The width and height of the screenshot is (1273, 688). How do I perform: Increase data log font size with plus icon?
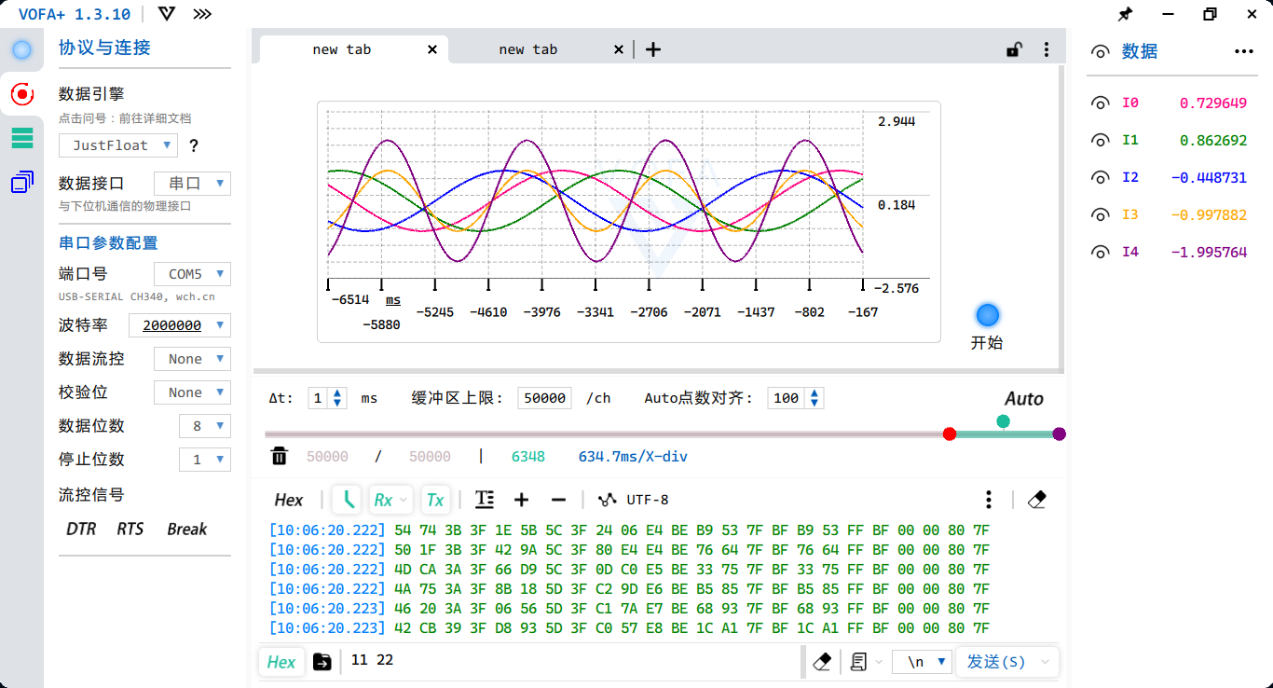521,500
